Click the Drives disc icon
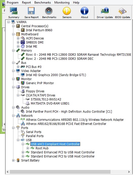133x175 pixels. pyautogui.click(x=18, y=87)
